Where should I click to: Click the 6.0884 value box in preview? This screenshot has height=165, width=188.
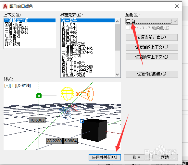point(70,141)
